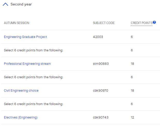Click credit value 12 for Electives (Engineering)
This screenshot has height=126, width=160.
coord(132,117)
